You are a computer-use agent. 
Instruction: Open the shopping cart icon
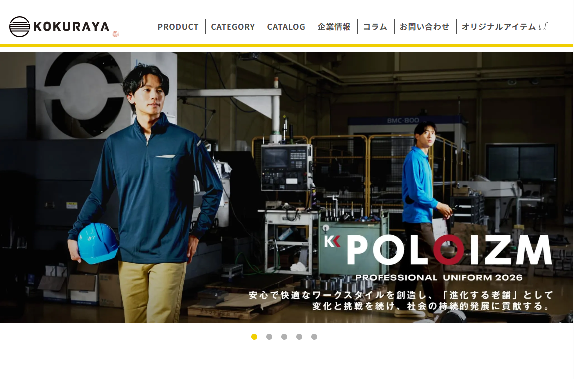(543, 27)
